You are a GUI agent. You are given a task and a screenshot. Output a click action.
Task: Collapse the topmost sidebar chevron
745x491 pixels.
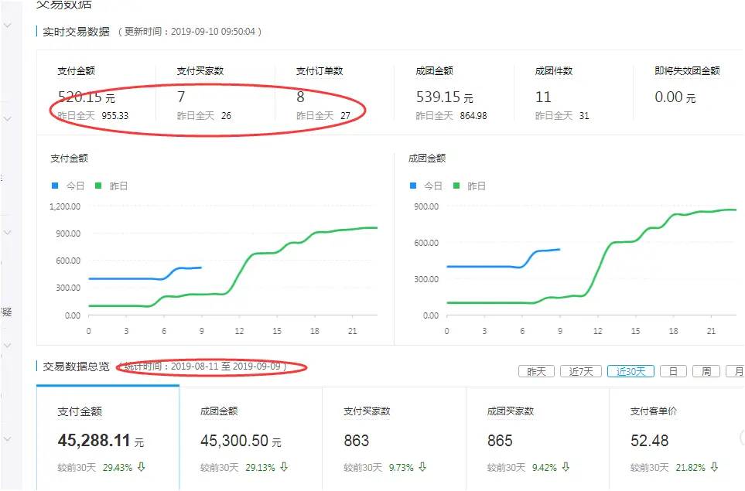tap(7, 24)
